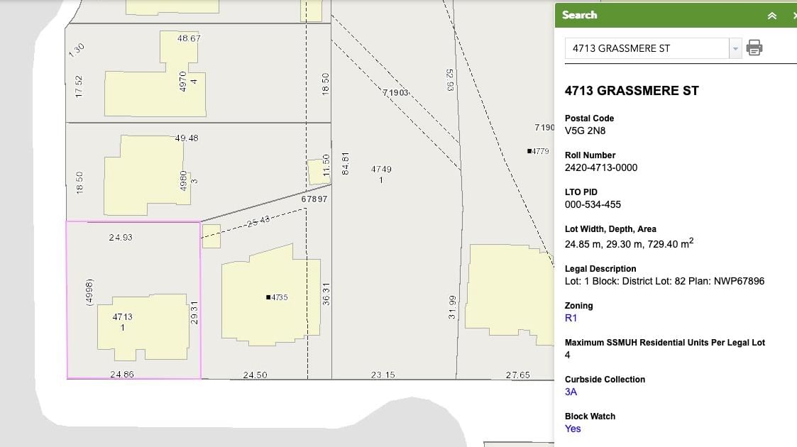
Task: Open the 3A curbside collection link
Action: [x=571, y=392]
